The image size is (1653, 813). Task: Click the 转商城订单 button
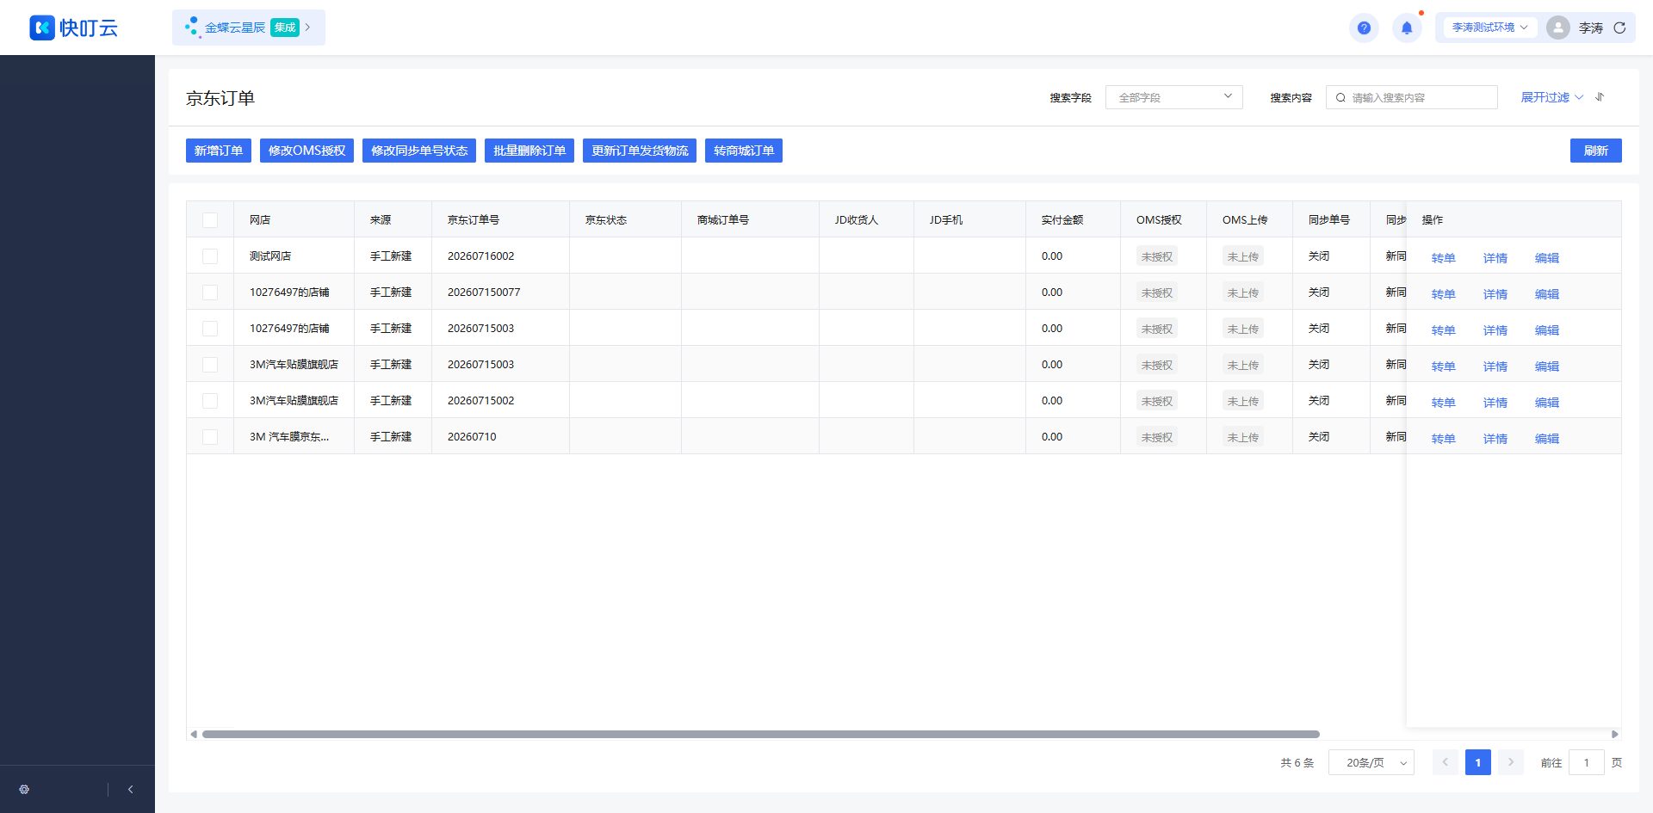[744, 151]
